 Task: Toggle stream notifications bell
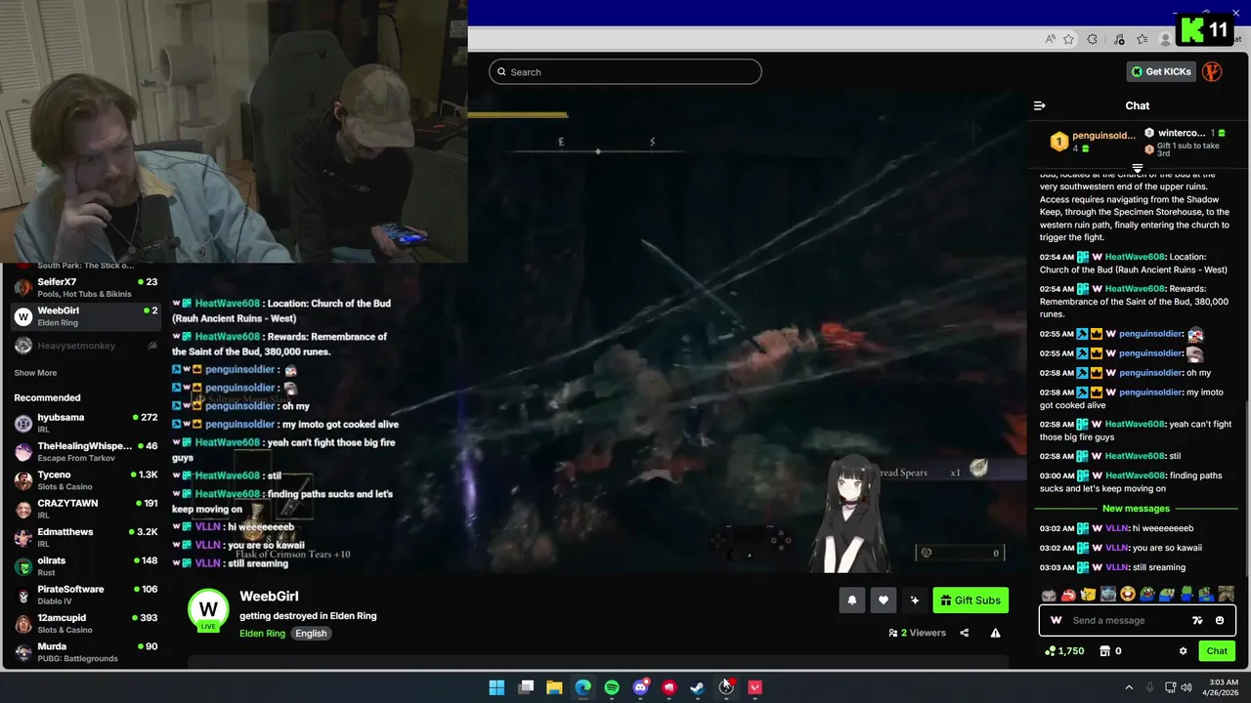pyautogui.click(x=851, y=600)
